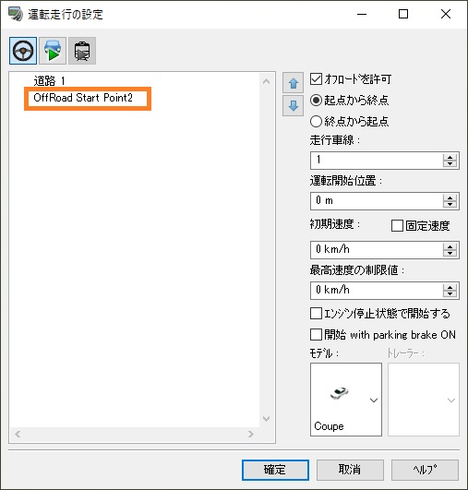Select the train mode icon
This screenshot has width=468, height=490.
point(82,51)
